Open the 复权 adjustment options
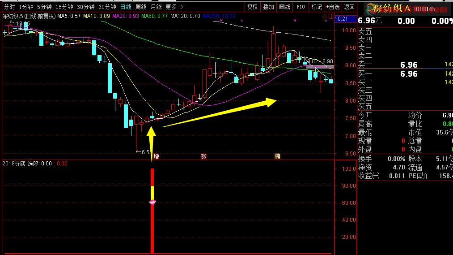 click(253, 7)
